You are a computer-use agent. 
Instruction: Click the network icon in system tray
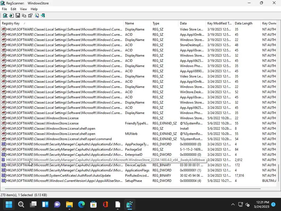240,204
